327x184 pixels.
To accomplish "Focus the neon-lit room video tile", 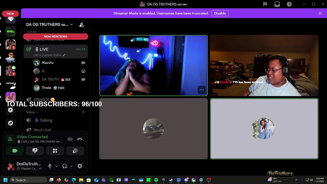I will pos(153,65).
